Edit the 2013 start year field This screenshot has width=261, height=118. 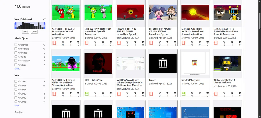pyautogui.click(x=26, y=32)
